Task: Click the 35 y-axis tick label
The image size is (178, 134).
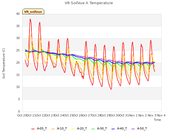Action: [18, 26]
